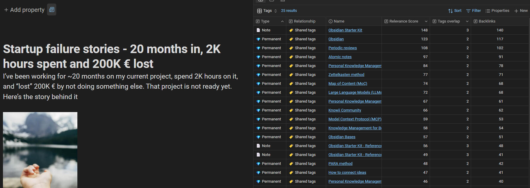This screenshot has height=188, width=530.
Task: Click the Backlinks column header
Action: [x=487, y=21]
